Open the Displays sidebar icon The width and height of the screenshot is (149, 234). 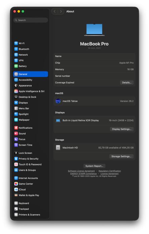16,103
